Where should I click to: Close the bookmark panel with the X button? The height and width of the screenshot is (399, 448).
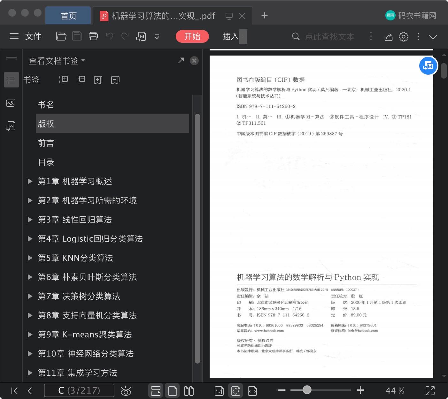click(x=194, y=61)
